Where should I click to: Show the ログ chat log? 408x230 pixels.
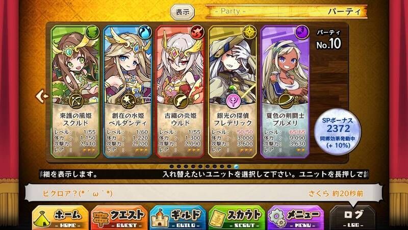click(353, 218)
